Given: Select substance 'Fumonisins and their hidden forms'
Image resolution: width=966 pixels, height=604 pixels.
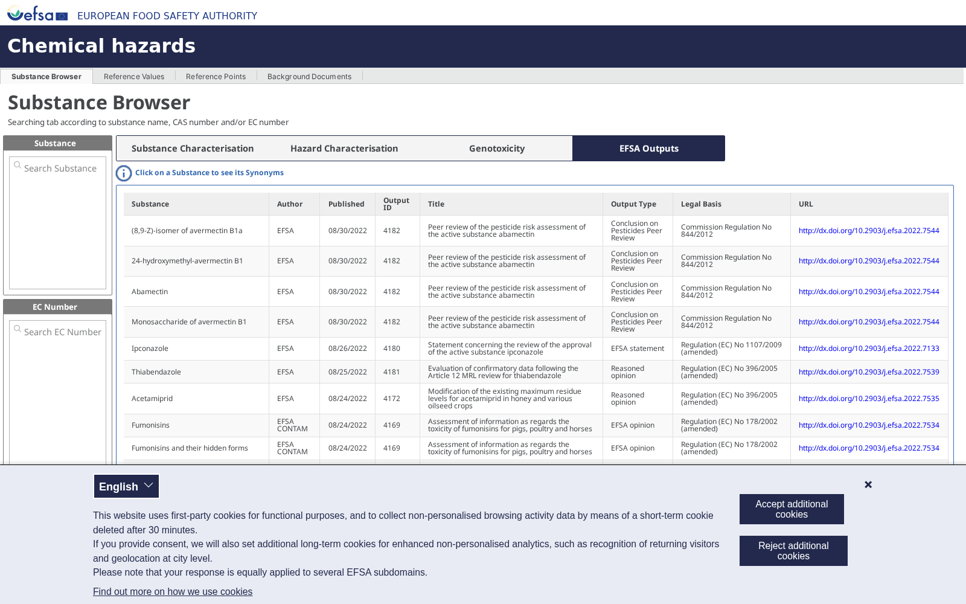Looking at the screenshot, I should [x=190, y=448].
